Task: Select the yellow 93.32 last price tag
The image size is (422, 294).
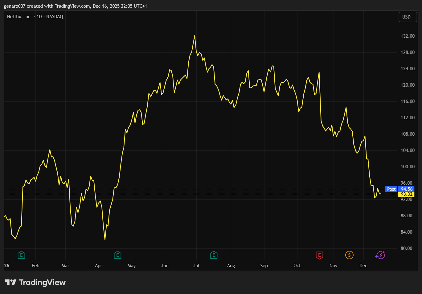Action: (406, 194)
